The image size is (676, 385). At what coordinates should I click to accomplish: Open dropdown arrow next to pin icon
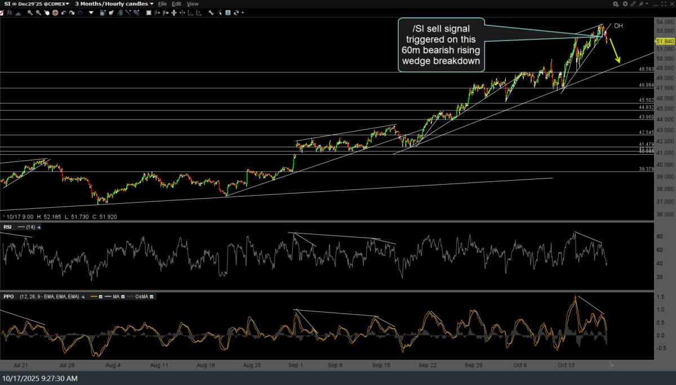[x=647, y=3]
